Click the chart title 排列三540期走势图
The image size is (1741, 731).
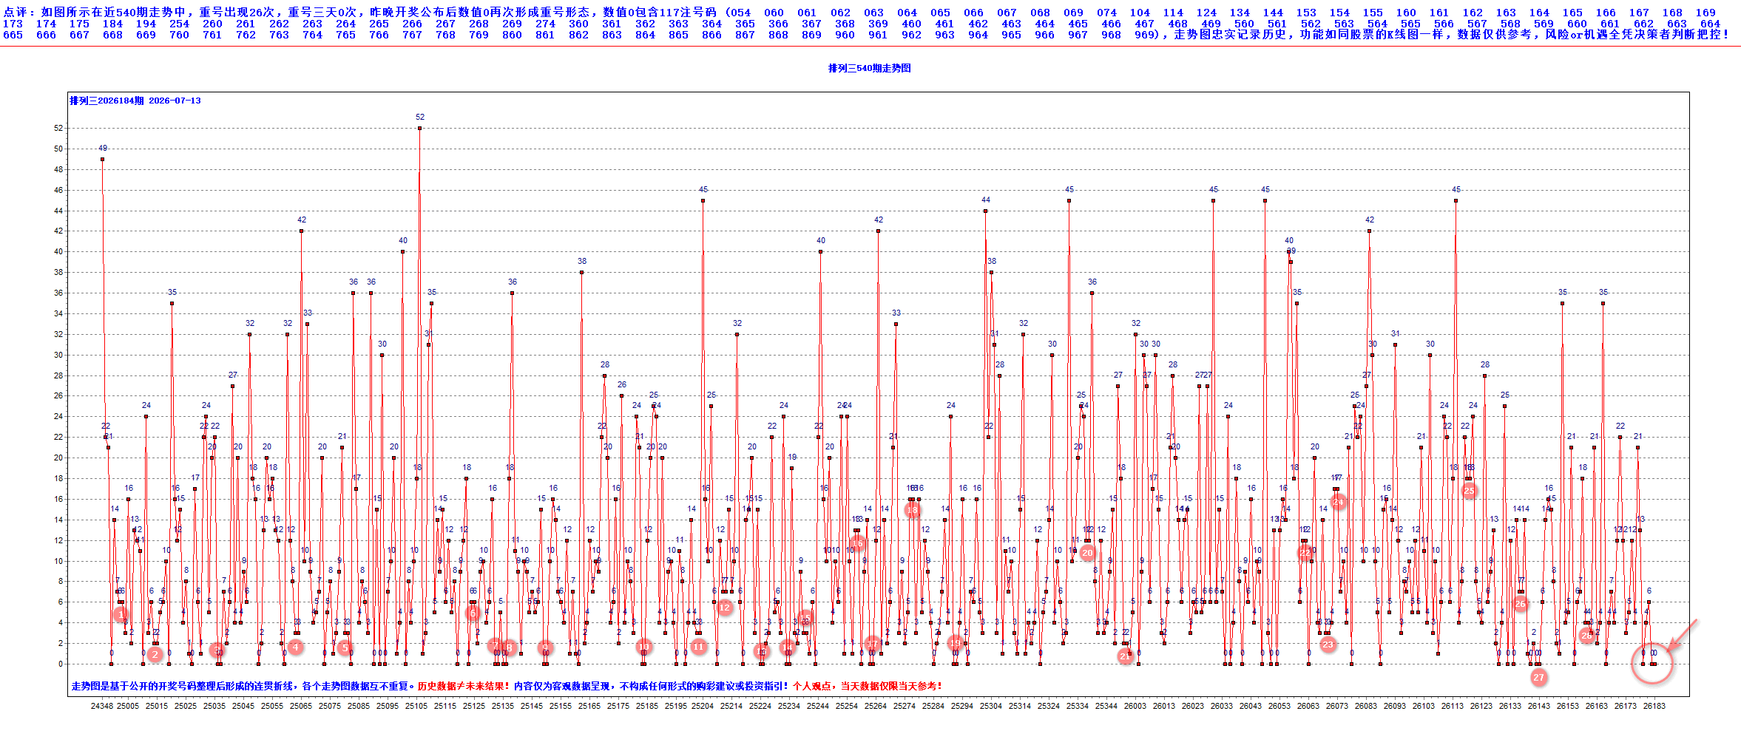[869, 68]
